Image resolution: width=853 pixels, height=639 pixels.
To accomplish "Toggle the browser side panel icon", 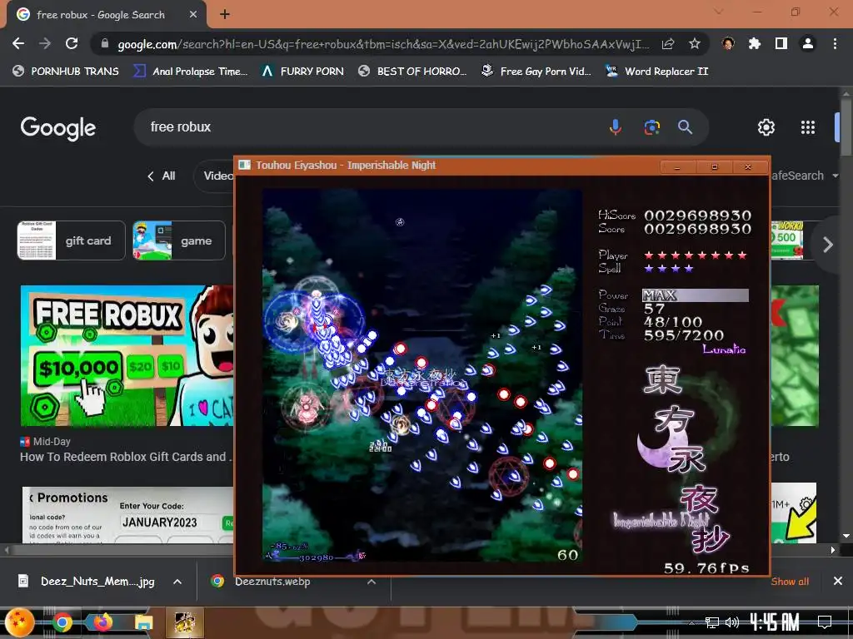I will pos(781,43).
